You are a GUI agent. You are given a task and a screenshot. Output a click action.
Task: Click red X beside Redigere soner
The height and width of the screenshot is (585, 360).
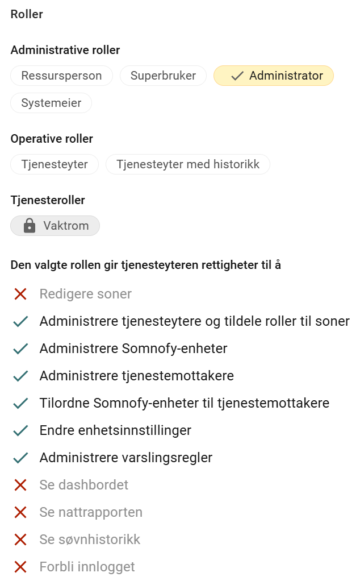pos(20,294)
